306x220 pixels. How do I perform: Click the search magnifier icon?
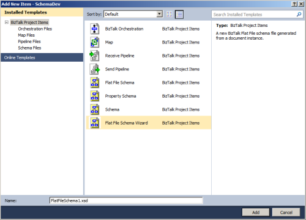(299, 14)
